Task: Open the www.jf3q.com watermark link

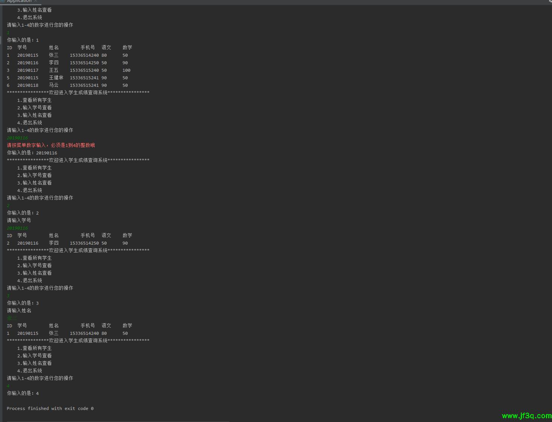Action: pyautogui.click(x=526, y=416)
